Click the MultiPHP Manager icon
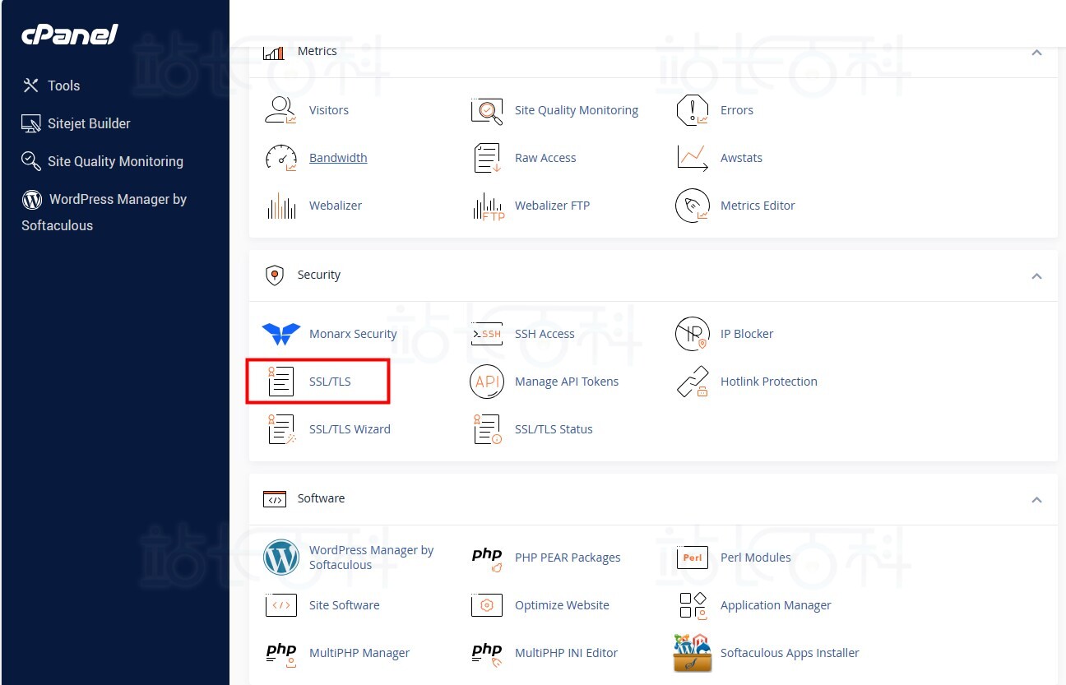Viewport: 1066px width, 685px height. pos(280,653)
